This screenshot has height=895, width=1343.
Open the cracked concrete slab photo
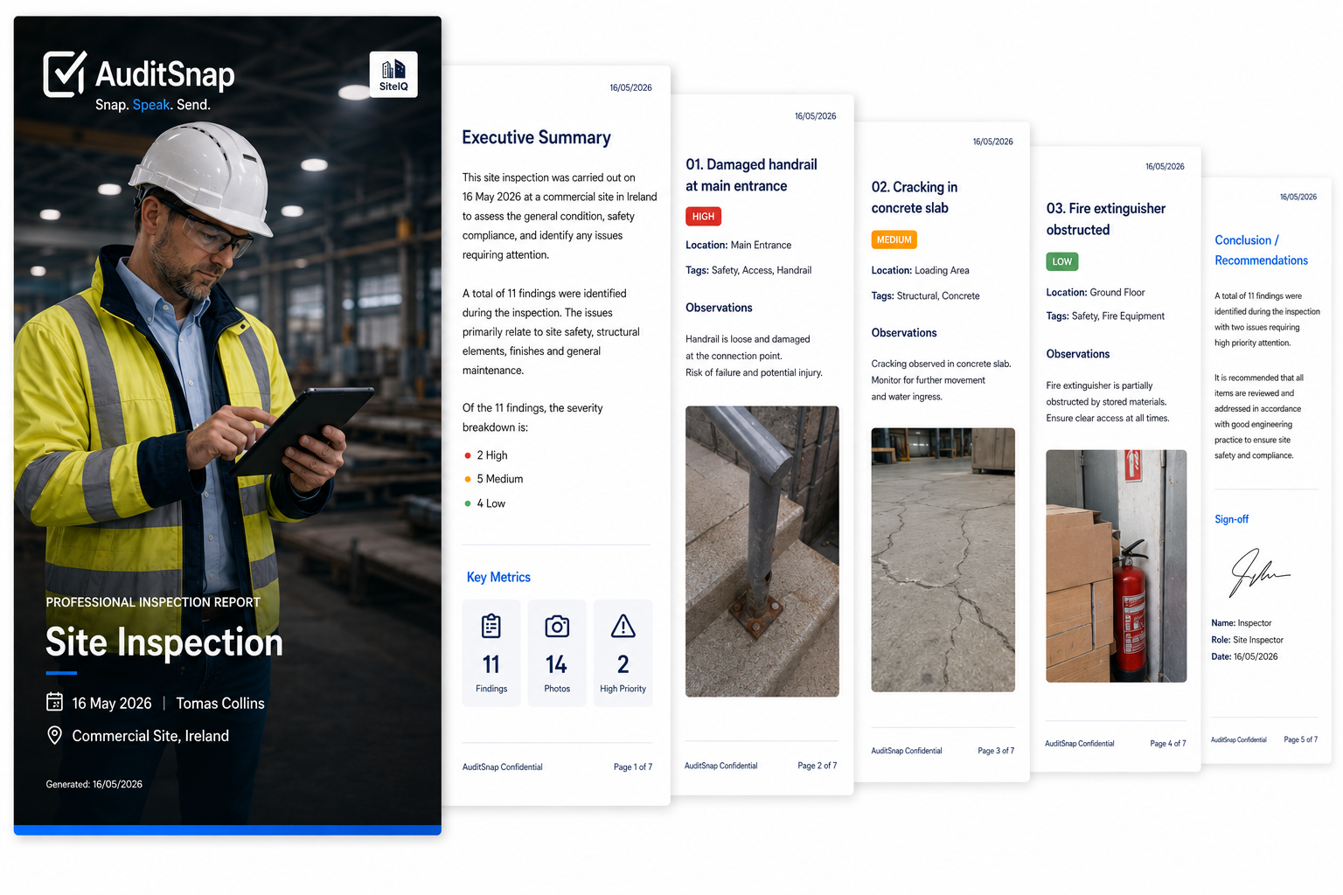pyautogui.click(x=943, y=559)
